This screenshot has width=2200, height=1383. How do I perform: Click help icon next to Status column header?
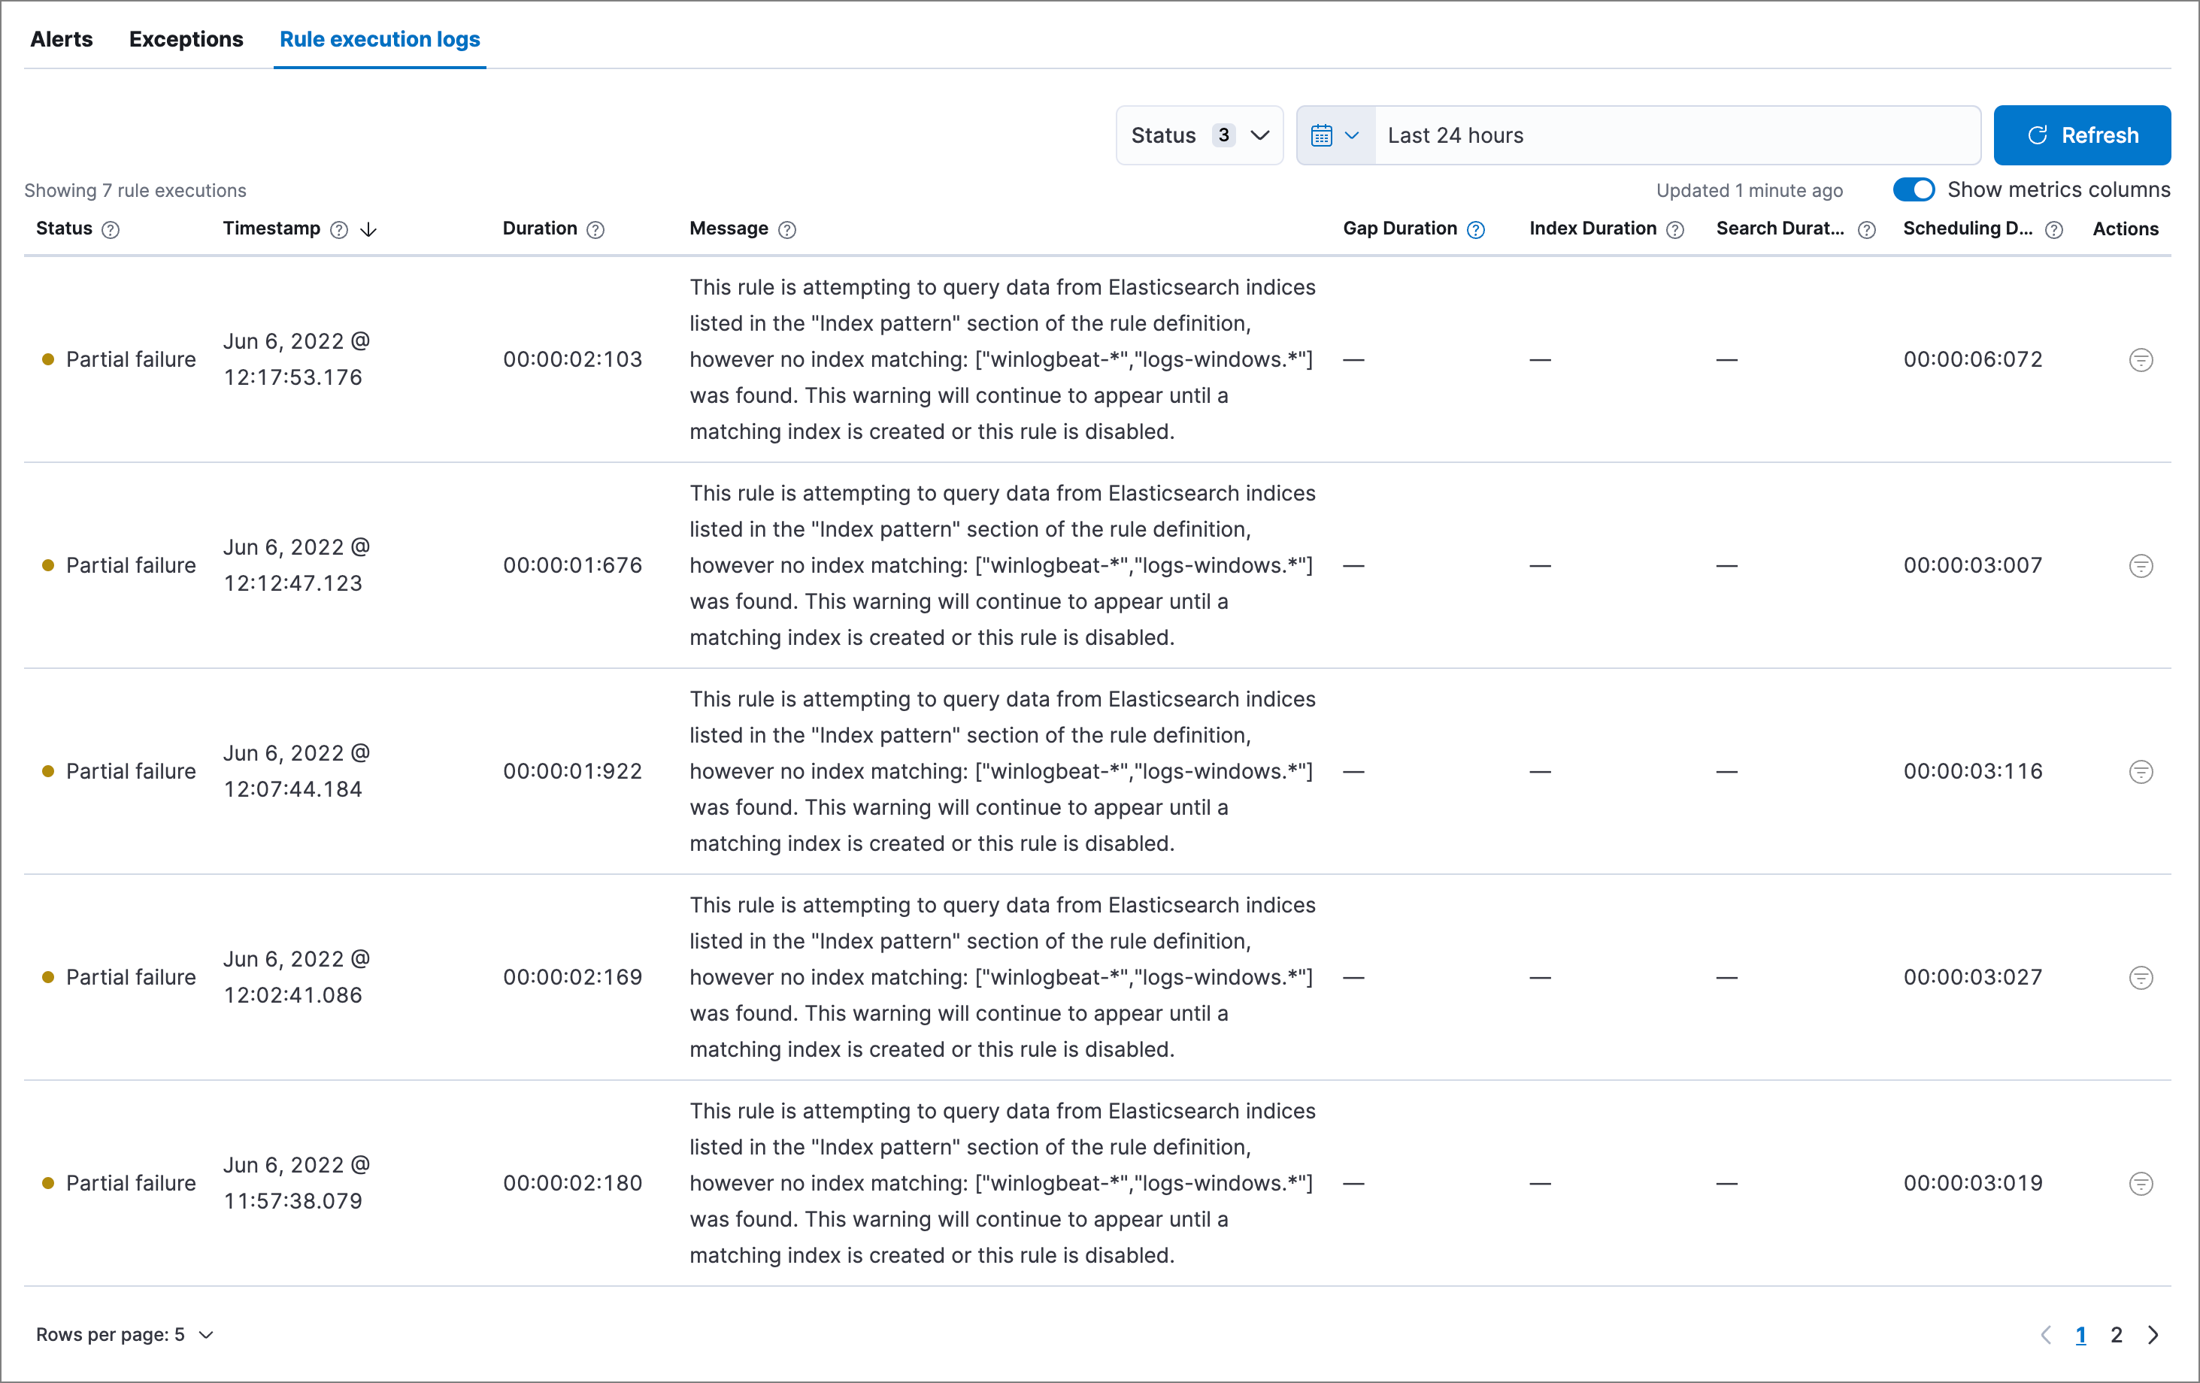[x=111, y=230]
